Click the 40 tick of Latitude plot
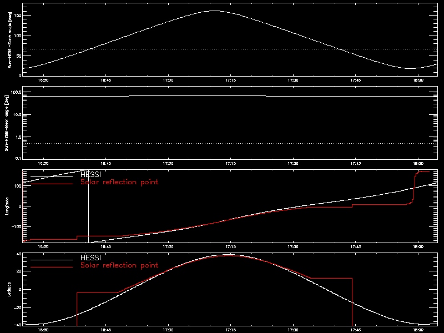444x333 pixels. pyautogui.click(x=19, y=254)
